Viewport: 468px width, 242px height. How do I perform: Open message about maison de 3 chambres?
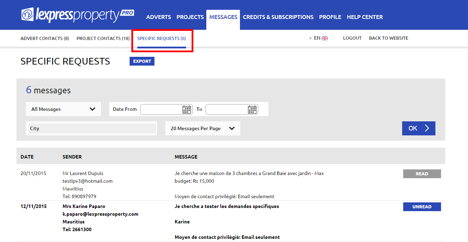249,177
